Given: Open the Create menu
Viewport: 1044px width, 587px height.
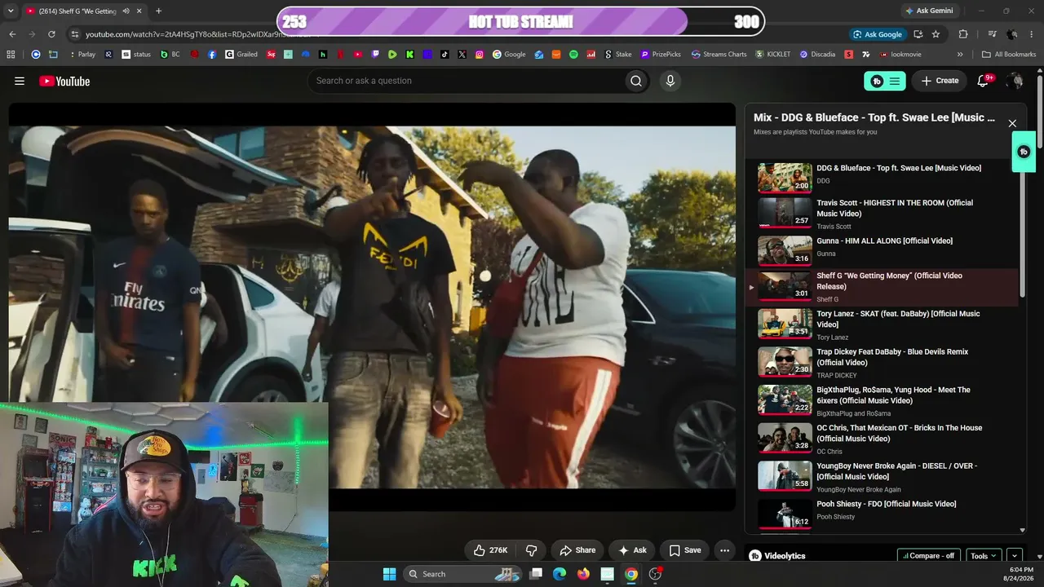Looking at the screenshot, I should coord(940,81).
